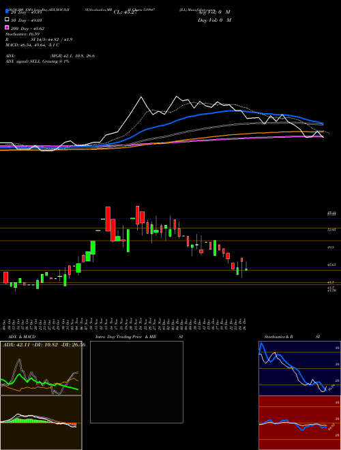
Task: Click the white 50 Day legend swatch
Action: (7, 20)
